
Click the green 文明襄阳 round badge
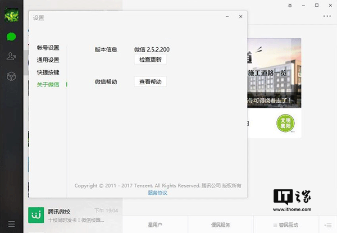[285, 123]
